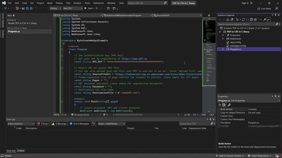Open the Debug configuration dropdown
282x158 pixels.
tap(56, 8)
